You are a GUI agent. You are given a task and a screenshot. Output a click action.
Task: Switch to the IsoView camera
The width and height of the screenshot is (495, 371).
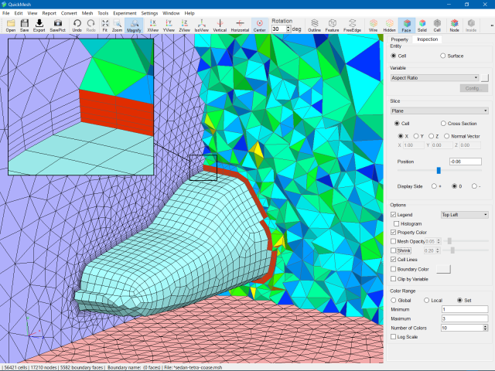[201, 25]
